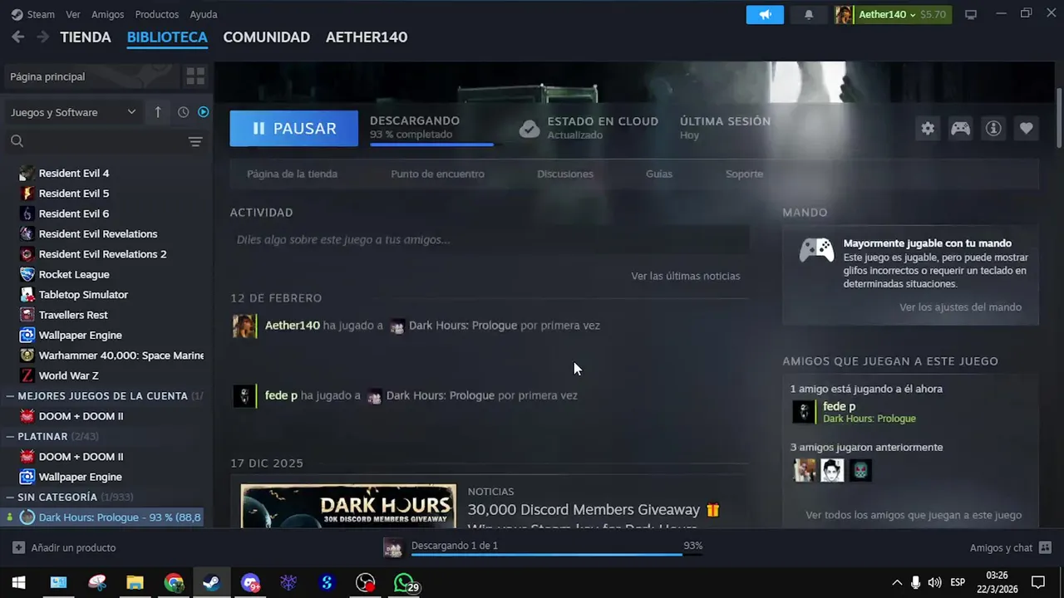1064x598 pixels.
Task: Open controller layout icon
Action: tap(960, 129)
